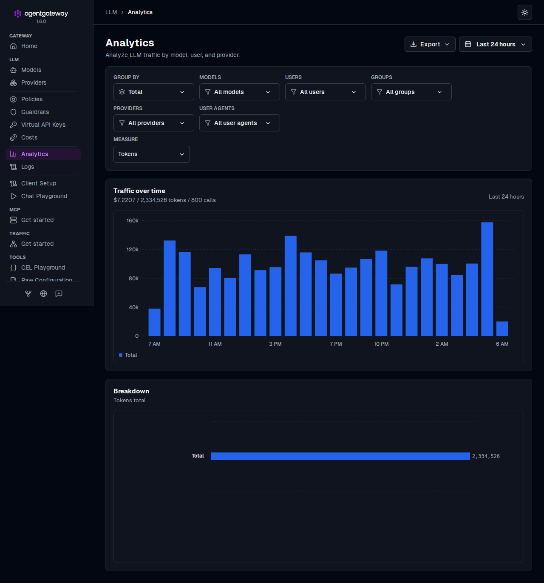
Task: Click the Analytics breadcrumb
Action: click(x=140, y=12)
